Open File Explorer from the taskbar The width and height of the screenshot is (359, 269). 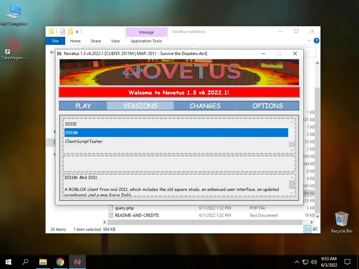43,262
